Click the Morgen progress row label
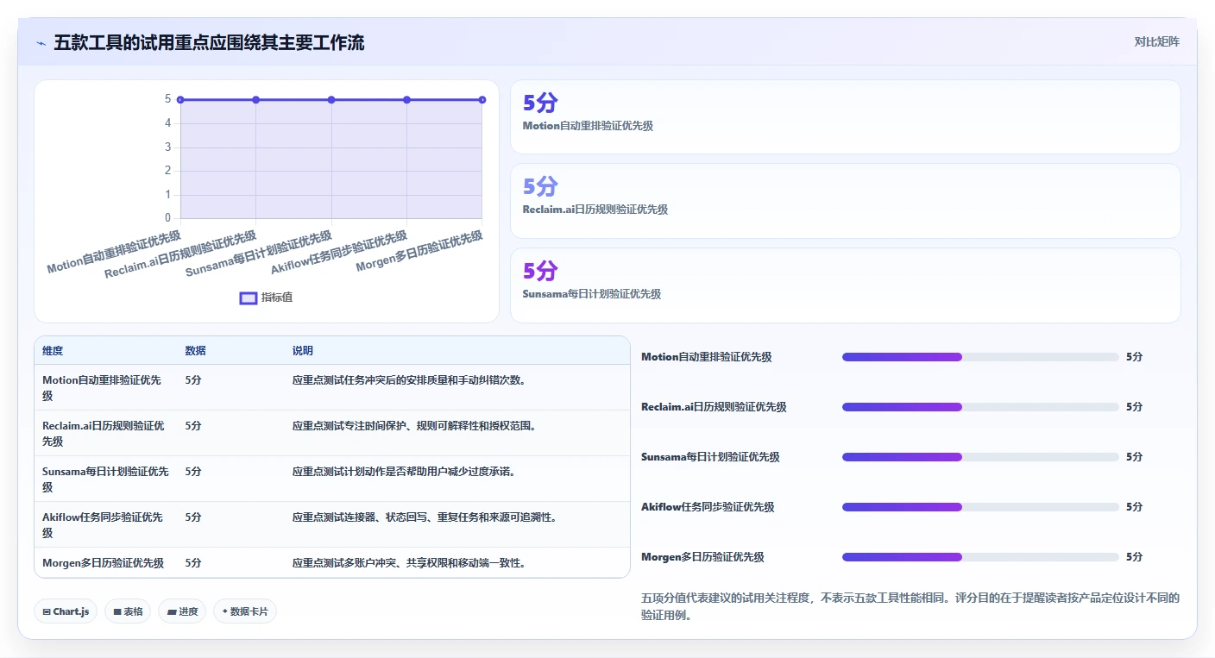Viewport: 1215px width, 658px height. pos(702,557)
